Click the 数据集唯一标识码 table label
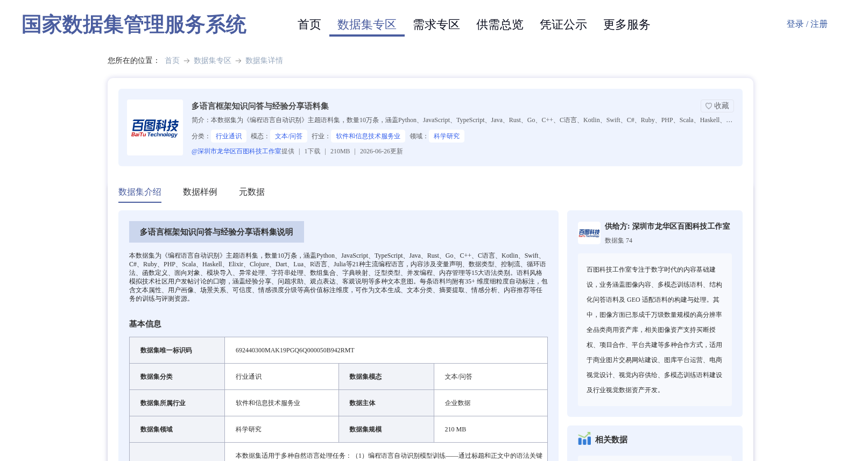The width and height of the screenshot is (861, 461). pos(166,350)
